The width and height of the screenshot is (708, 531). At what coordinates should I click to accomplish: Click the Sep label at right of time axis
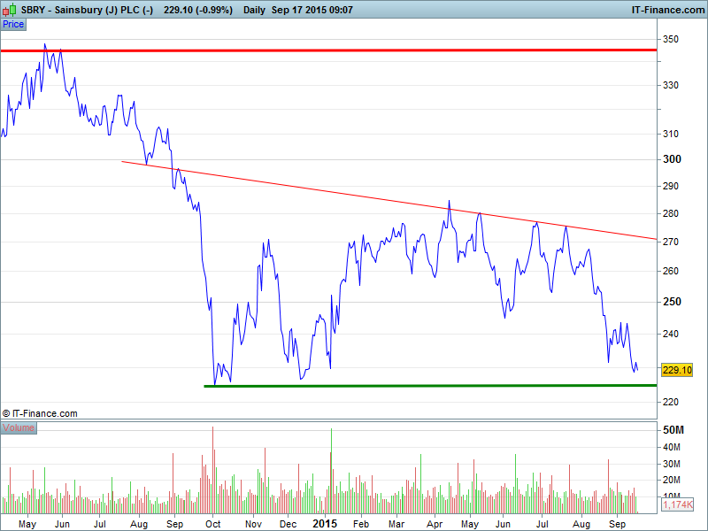pyautogui.click(x=617, y=523)
